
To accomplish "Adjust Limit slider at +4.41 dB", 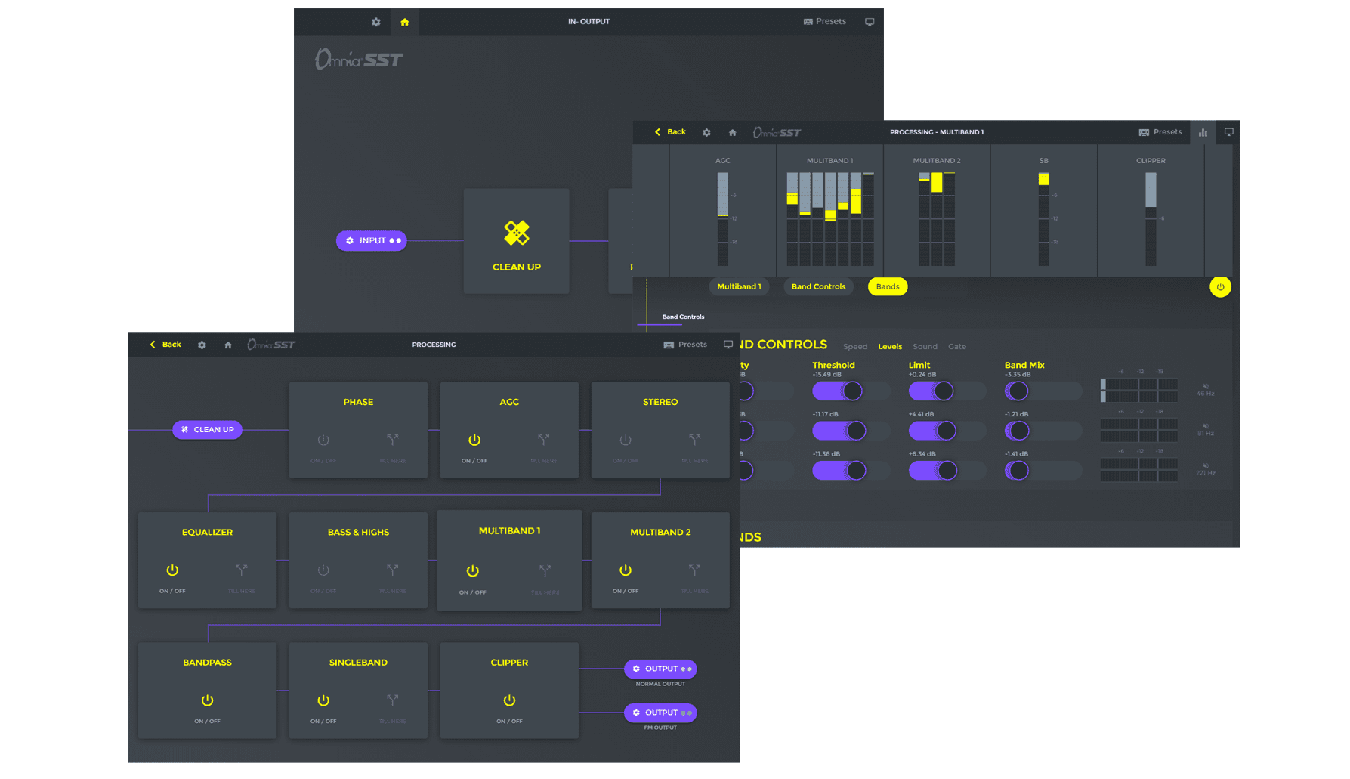I will 947,431.
